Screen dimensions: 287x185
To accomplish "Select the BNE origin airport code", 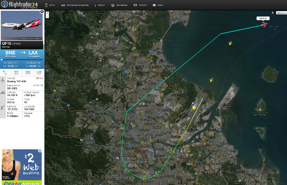I will [x=10, y=53].
